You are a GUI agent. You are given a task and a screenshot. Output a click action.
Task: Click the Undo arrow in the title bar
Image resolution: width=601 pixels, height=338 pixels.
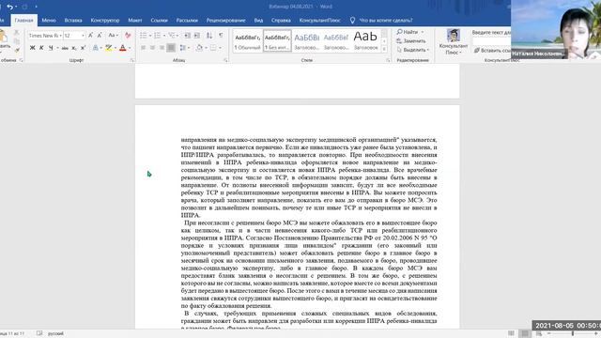pos(10,7)
